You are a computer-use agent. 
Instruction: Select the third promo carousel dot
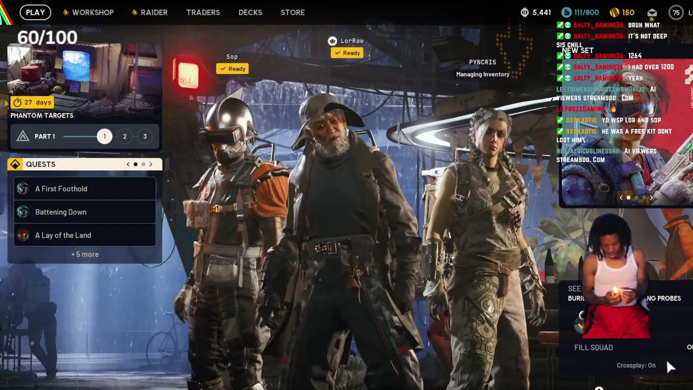[644, 198]
